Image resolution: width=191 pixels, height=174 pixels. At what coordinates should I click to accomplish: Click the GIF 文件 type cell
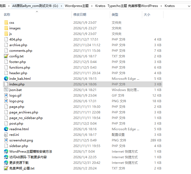[118, 96]
